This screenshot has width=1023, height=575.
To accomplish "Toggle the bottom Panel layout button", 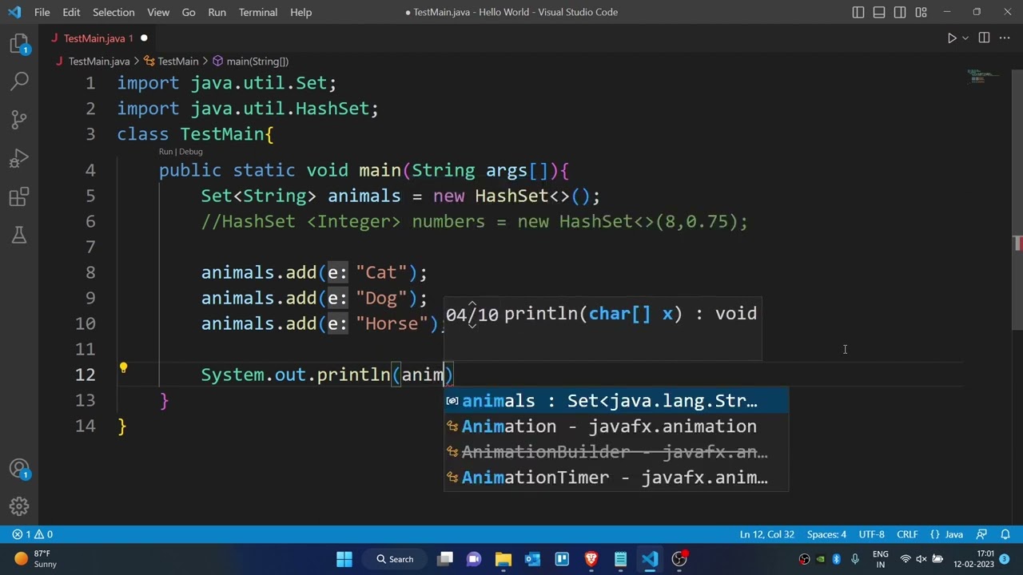I will click(x=879, y=12).
